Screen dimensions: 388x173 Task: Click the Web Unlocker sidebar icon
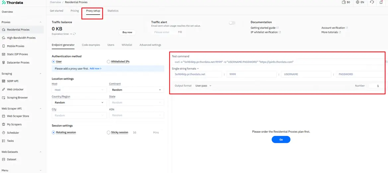[x=4, y=89]
